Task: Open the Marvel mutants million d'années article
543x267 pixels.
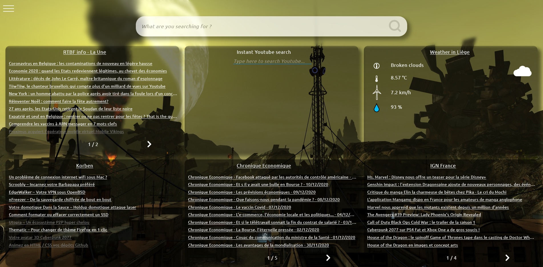Action: 438,207
